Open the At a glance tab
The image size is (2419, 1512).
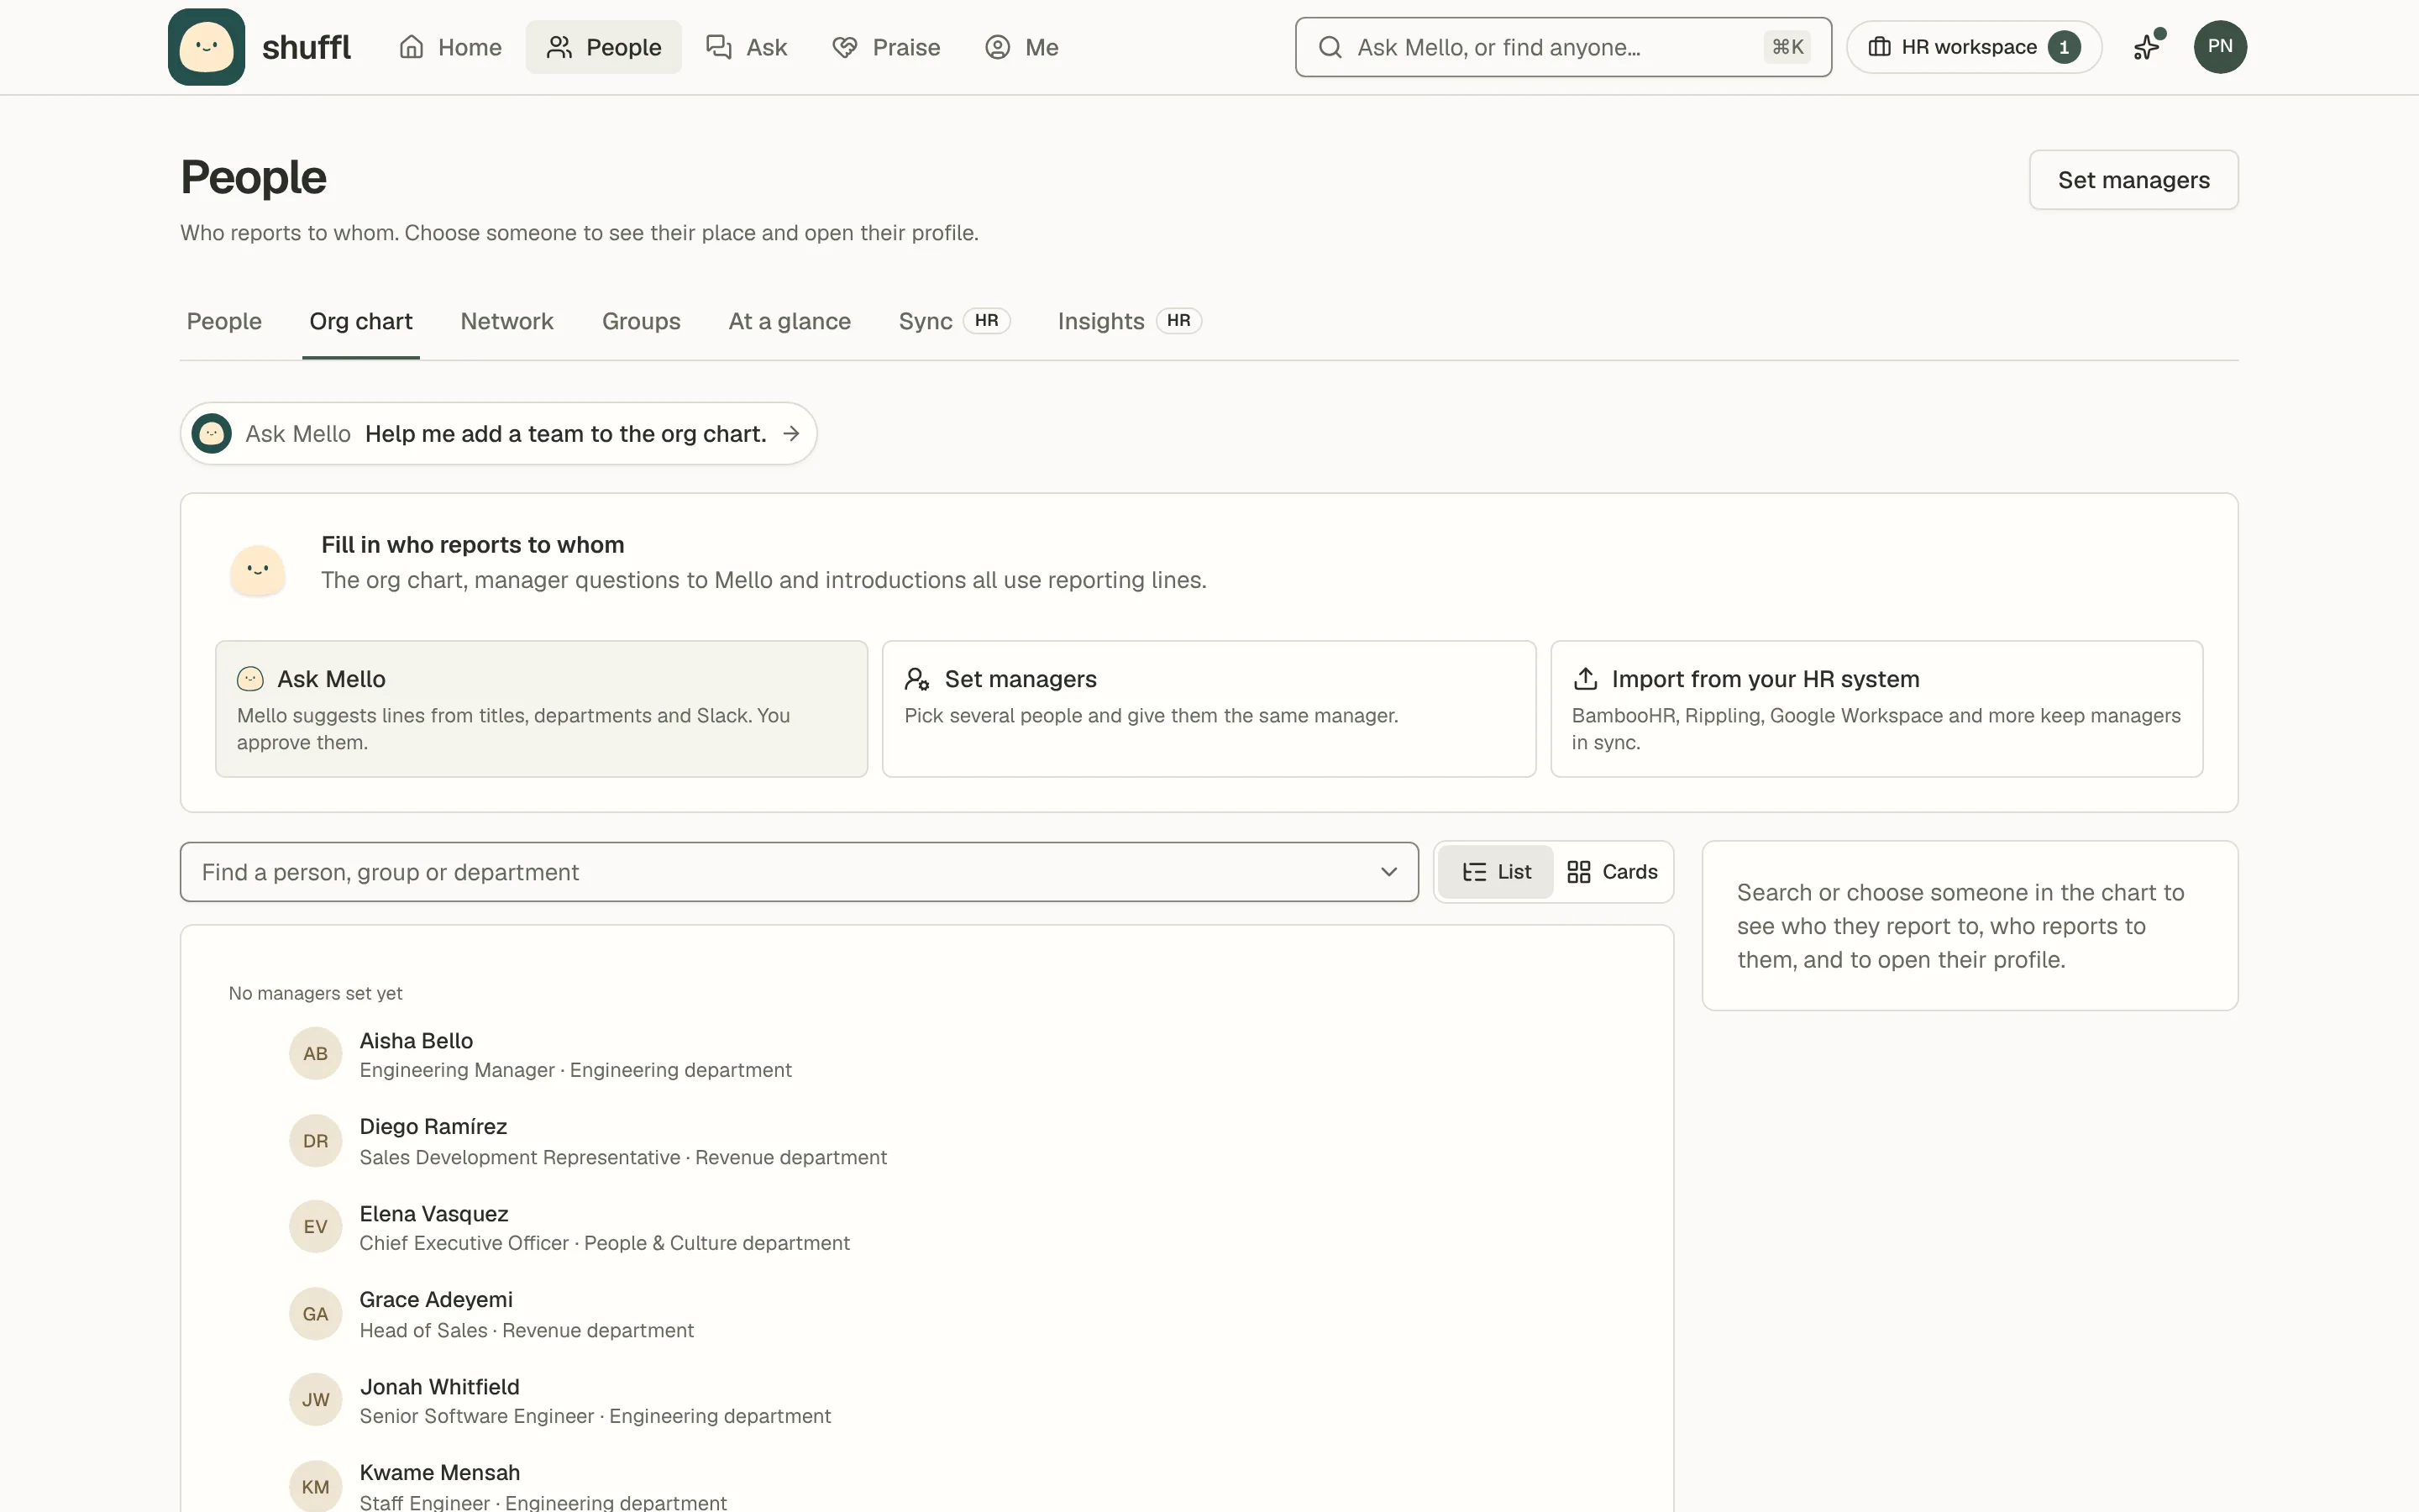pos(790,321)
